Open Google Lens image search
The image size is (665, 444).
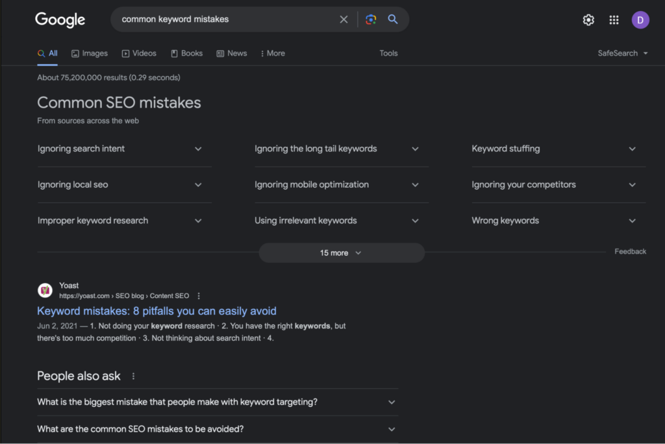click(371, 19)
